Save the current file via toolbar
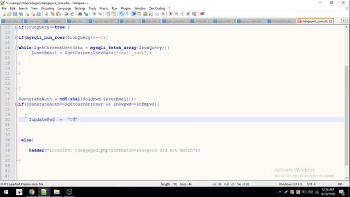The width and height of the screenshot is (350, 197). coord(15,14)
